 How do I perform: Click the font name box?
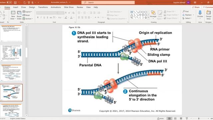[x=46, y=13]
